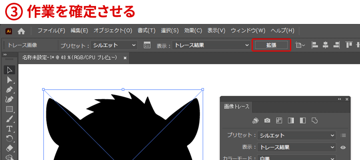Select the Rectangle tool

click(10, 109)
